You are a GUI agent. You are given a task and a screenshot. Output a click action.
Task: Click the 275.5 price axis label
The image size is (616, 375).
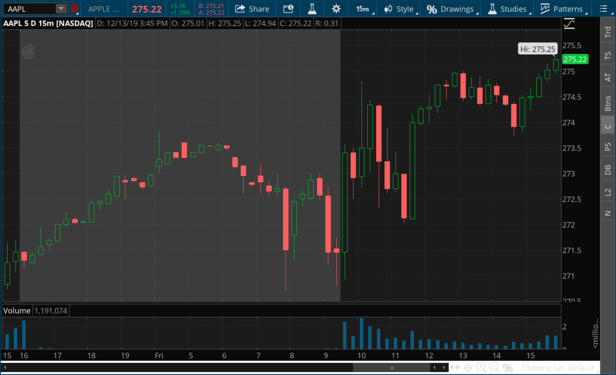click(571, 46)
